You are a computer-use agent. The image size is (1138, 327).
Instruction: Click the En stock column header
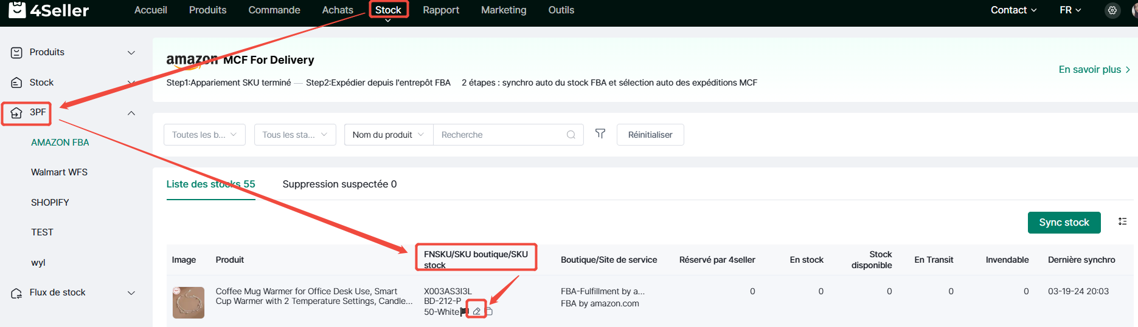click(807, 260)
